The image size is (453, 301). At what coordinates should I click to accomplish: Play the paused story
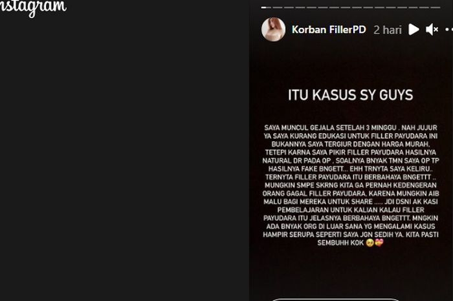click(414, 30)
